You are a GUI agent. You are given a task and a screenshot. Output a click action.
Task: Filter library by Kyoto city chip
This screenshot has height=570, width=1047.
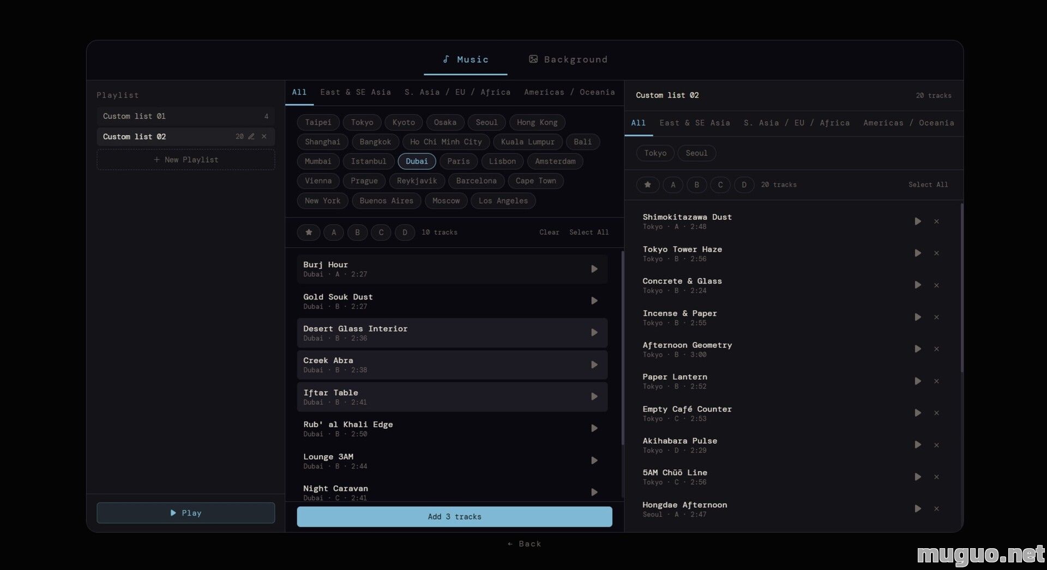(x=404, y=122)
